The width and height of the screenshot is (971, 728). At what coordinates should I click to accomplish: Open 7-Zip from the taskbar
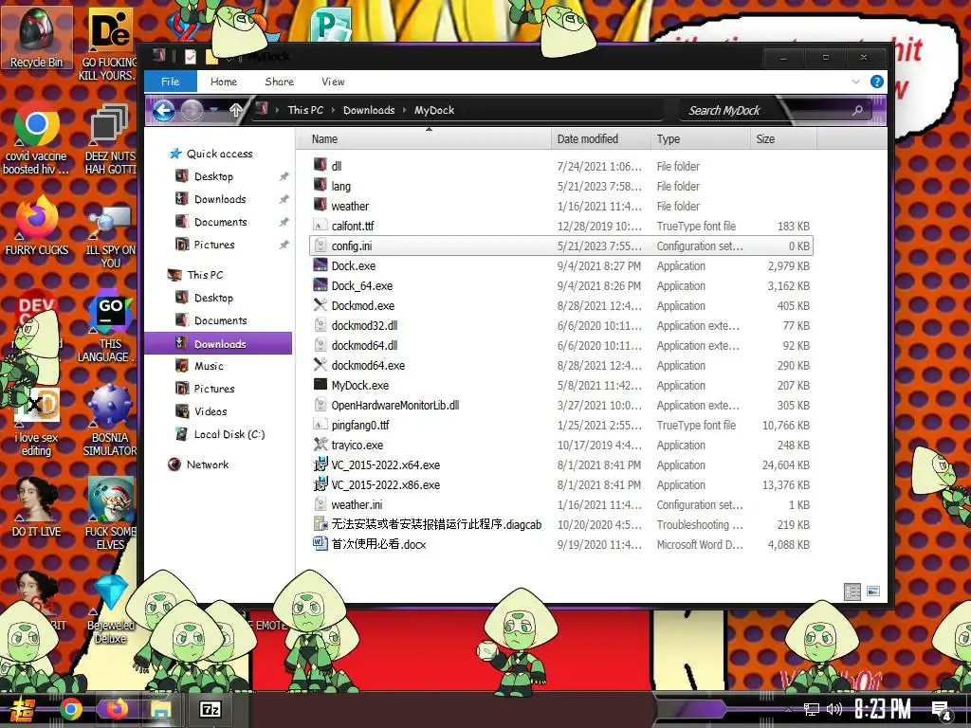(210, 709)
